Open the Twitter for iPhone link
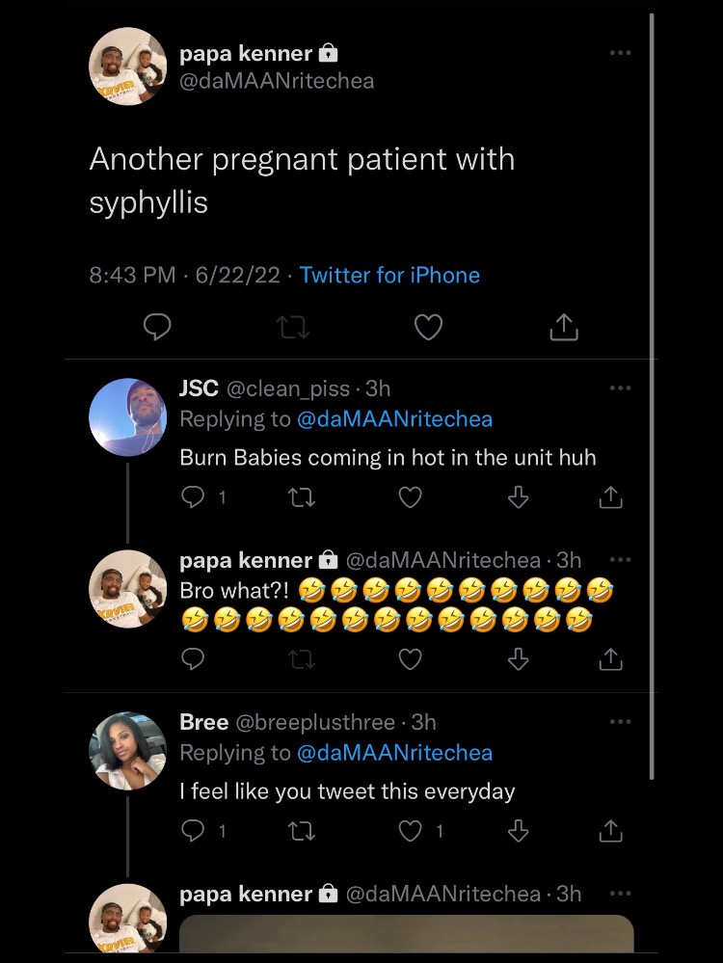The image size is (723, 963). click(389, 276)
